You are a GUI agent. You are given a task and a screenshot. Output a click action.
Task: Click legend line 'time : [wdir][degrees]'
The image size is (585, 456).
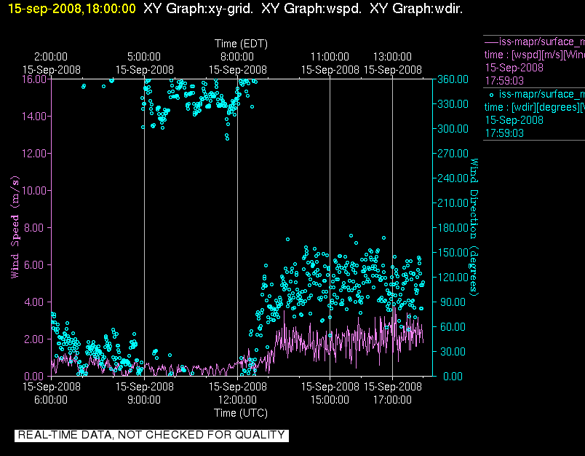(535, 107)
